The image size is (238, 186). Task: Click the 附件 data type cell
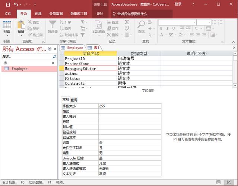pos(139,83)
